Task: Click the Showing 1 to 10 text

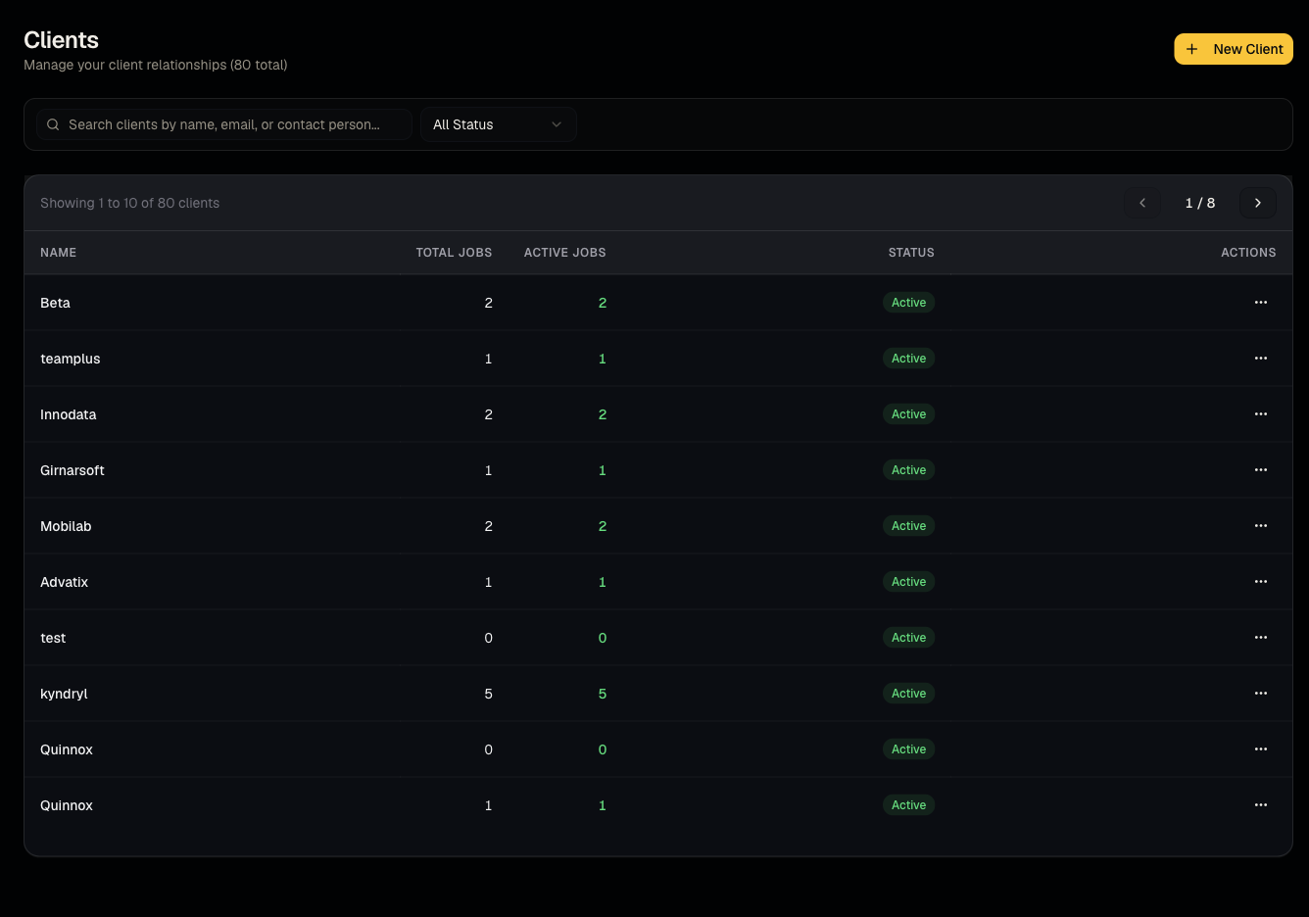Action: pyautogui.click(x=129, y=203)
